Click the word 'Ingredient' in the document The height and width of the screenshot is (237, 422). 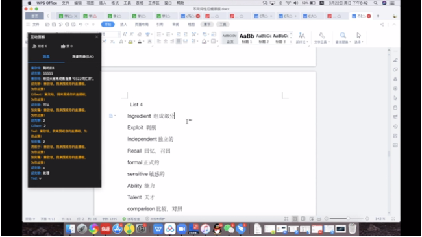(139, 116)
